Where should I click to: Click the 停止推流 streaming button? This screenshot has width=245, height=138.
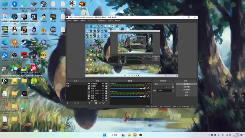pos(187,84)
